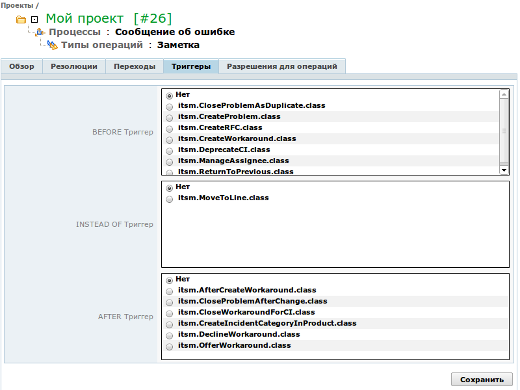
Task: Select itsm.CreateRFC.class radio option
Action: (170, 129)
